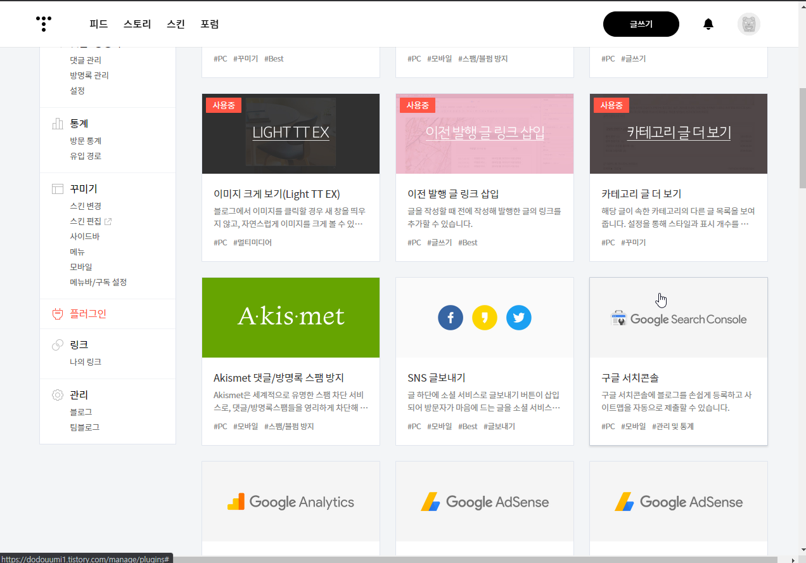Click the title SNS 글보내기
Screen dimensions: 806x563
437,378
